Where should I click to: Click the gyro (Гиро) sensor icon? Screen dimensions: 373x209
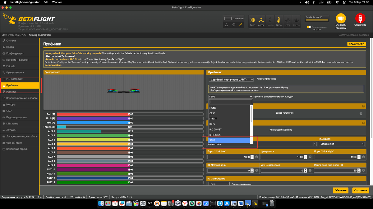(253, 21)
